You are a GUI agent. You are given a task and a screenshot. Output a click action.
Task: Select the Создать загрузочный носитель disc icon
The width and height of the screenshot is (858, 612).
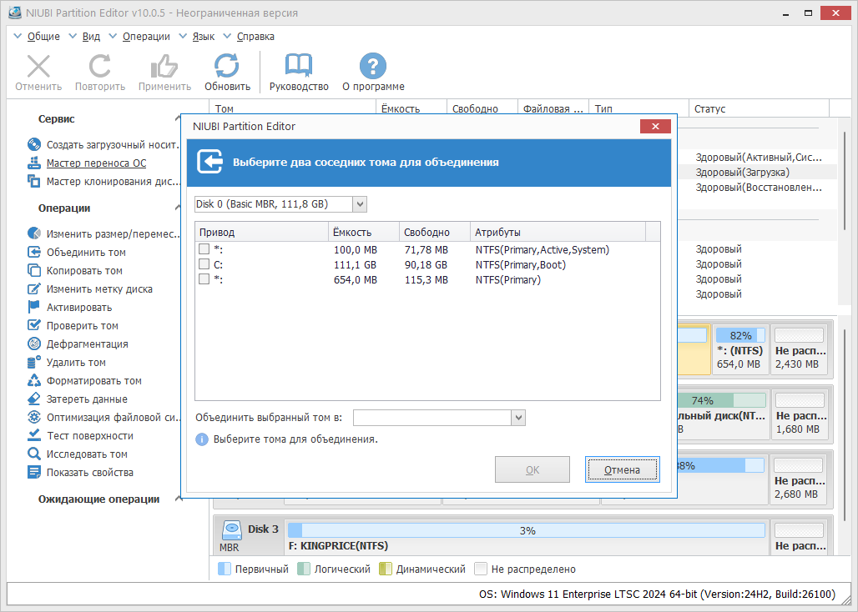pos(34,144)
